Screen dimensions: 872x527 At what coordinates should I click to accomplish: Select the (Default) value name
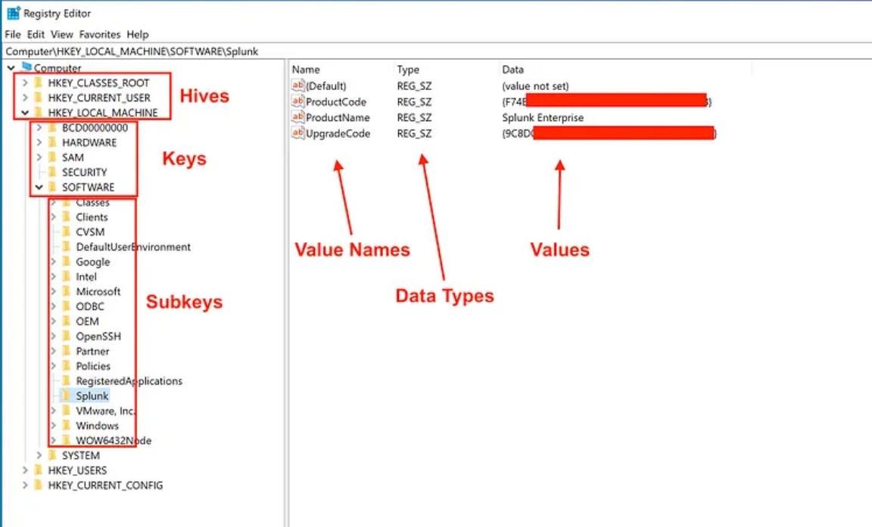pyautogui.click(x=326, y=86)
